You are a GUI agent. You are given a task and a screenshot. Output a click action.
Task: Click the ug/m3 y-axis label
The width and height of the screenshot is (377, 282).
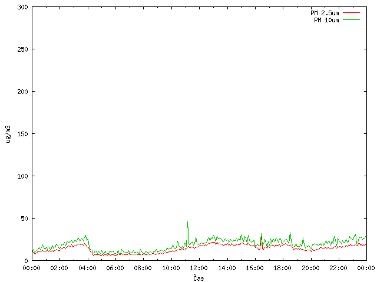click(8, 134)
